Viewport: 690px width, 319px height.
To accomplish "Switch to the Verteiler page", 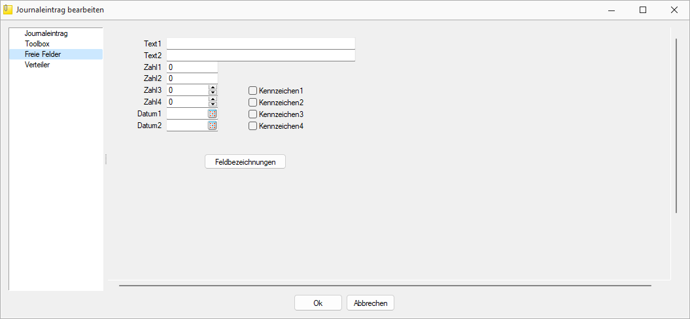I will tap(37, 65).
